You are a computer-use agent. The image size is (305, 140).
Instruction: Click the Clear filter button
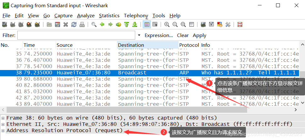click(x=183, y=35)
